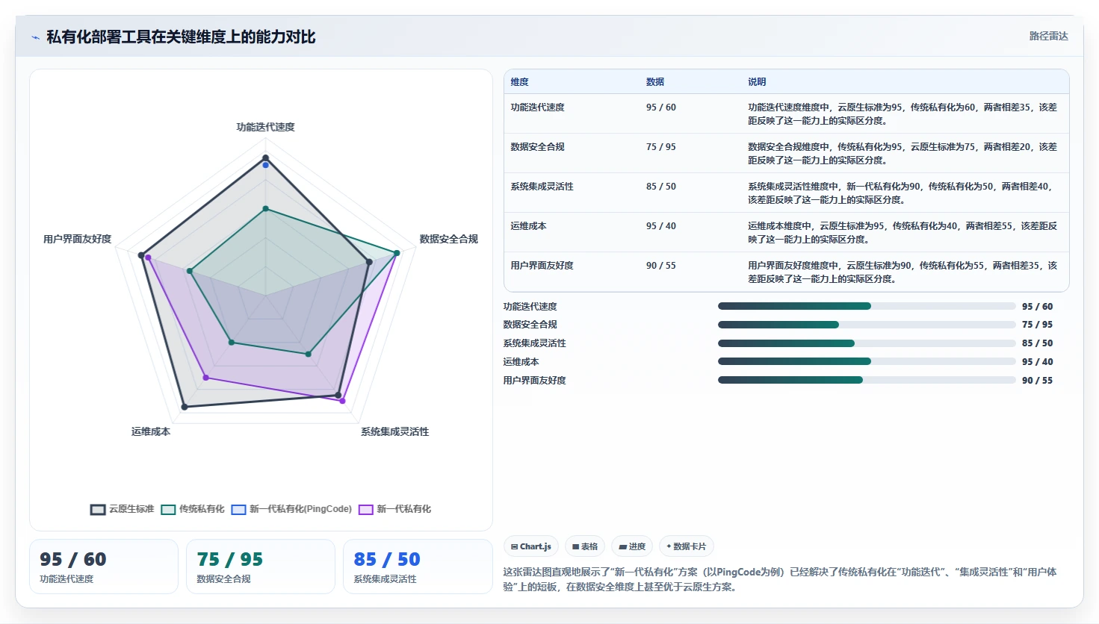Toggle the 新一代私有化(PingCode) legend item
Viewport: 1099px width, 624px height.
click(x=291, y=509)
